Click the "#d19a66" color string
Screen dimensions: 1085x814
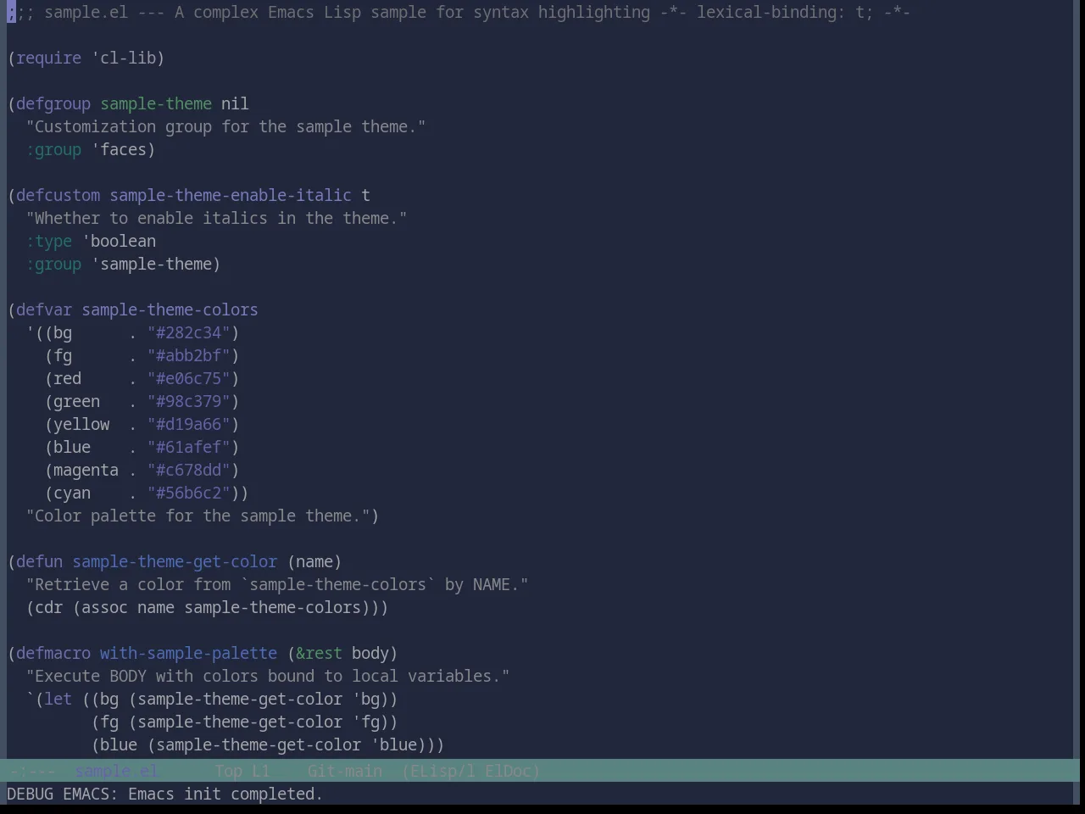pos(189,424)
